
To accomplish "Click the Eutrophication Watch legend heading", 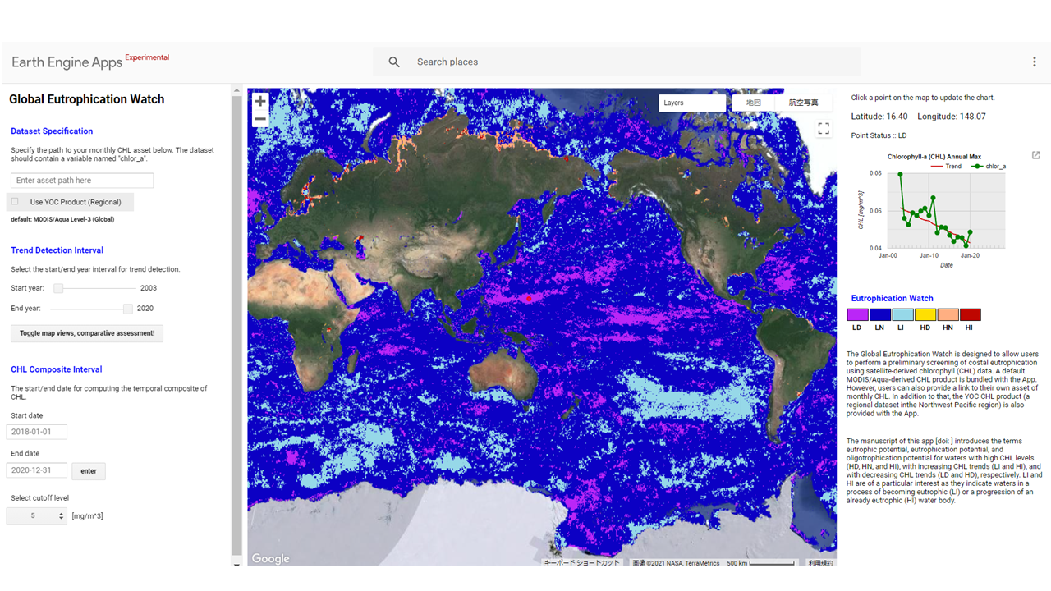I will [x=892, y=299].
